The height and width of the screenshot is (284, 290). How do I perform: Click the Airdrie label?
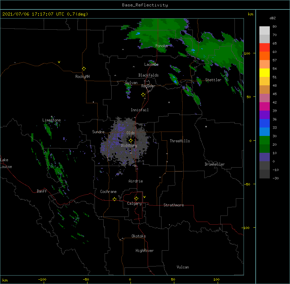136,181
